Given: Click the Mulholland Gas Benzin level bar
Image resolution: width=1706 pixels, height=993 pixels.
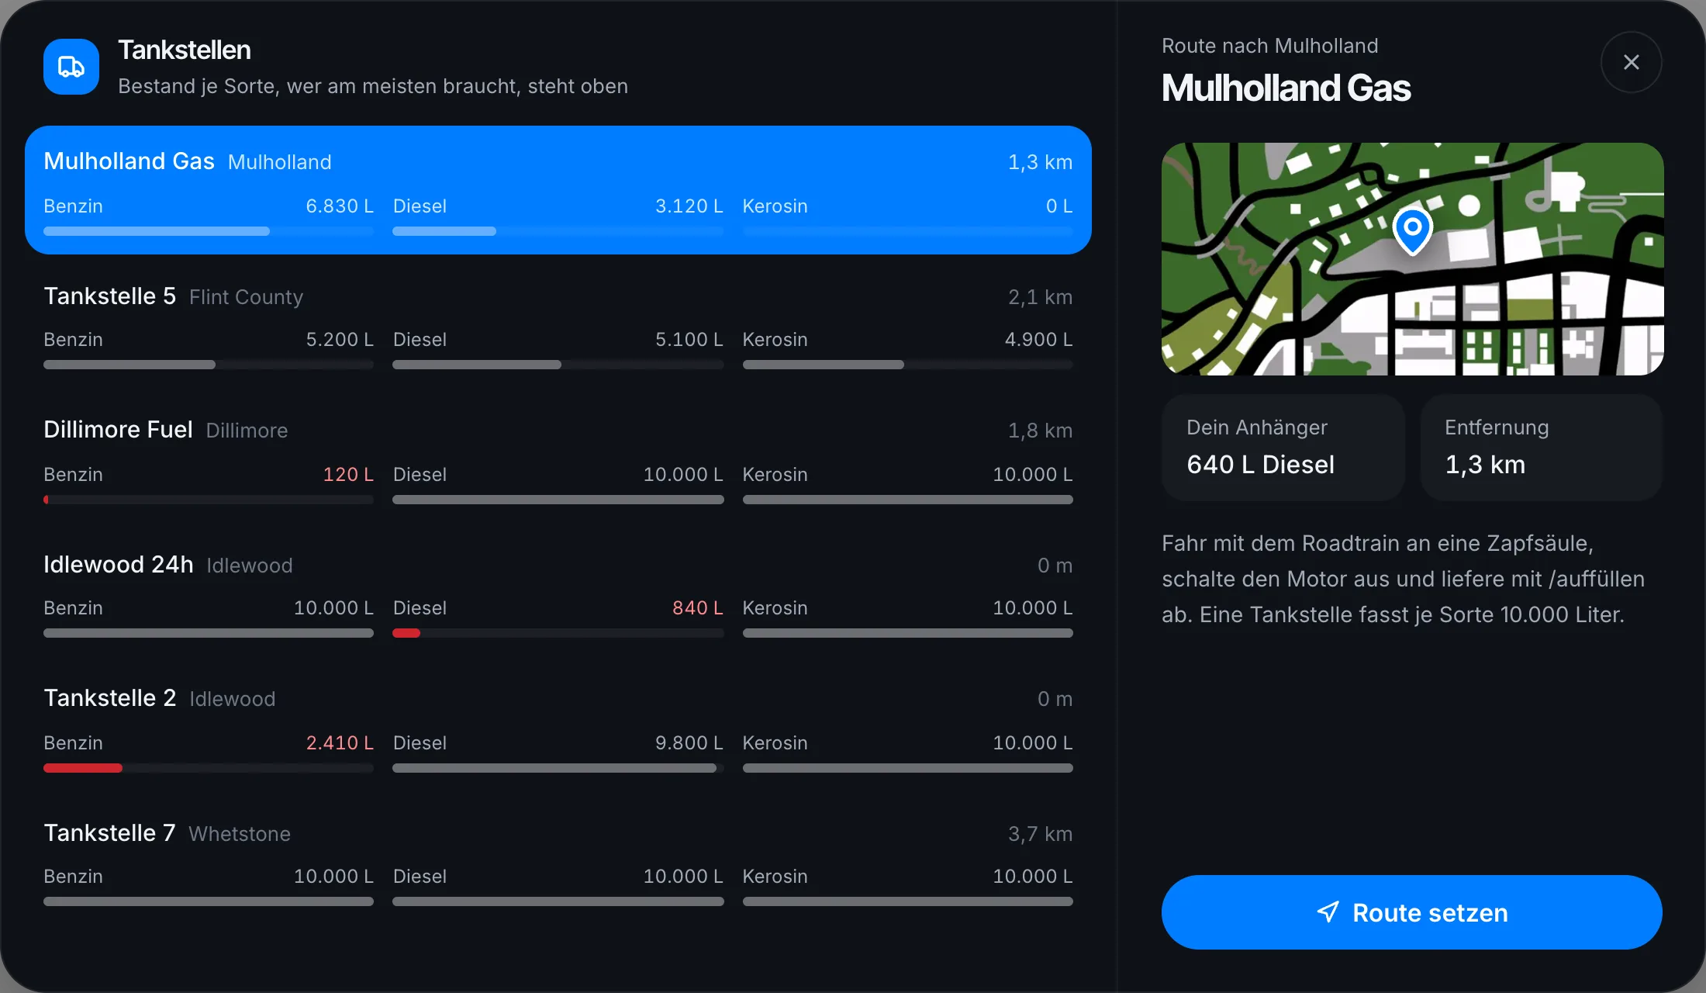Looking at the screenshot, I should pyautogui.click(x=209, y=231).
